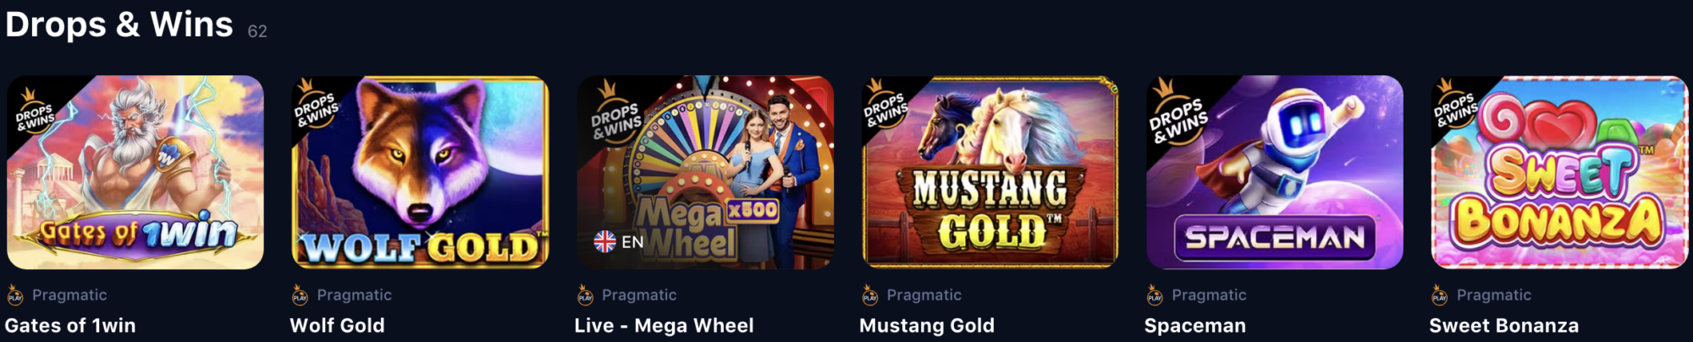Click the Pragmatic provider icon under Gates of 1win
The image size is (1693, 342).
click(15, 295)
